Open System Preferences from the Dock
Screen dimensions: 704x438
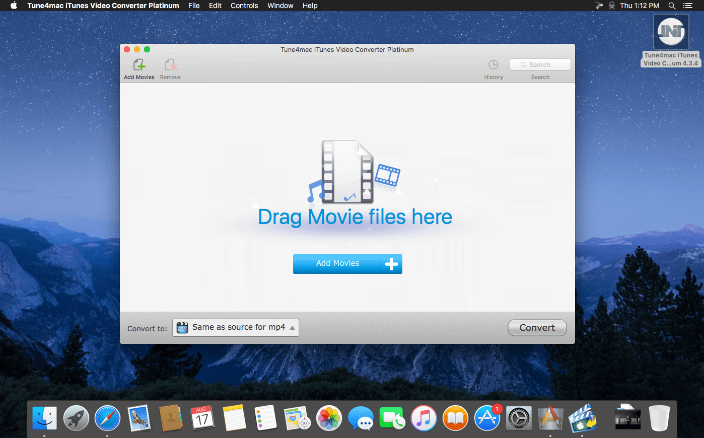pos(519,418)
